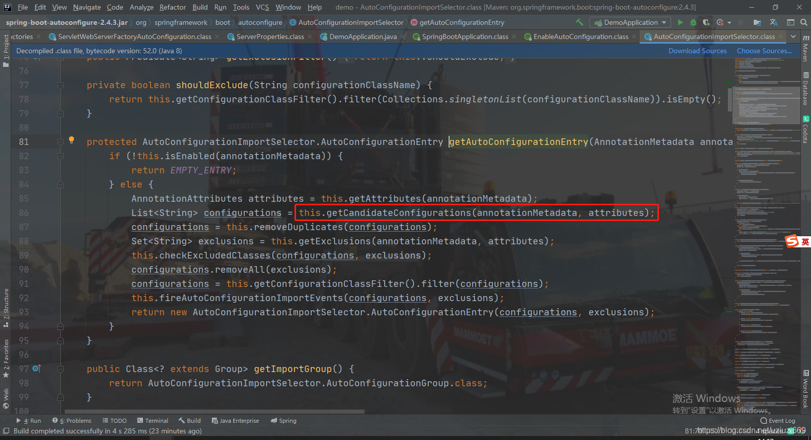This screenshot has height=440, width=811.
Task: Open the Analyze menu
Action: pyautogui.click(x=141, y=7)
